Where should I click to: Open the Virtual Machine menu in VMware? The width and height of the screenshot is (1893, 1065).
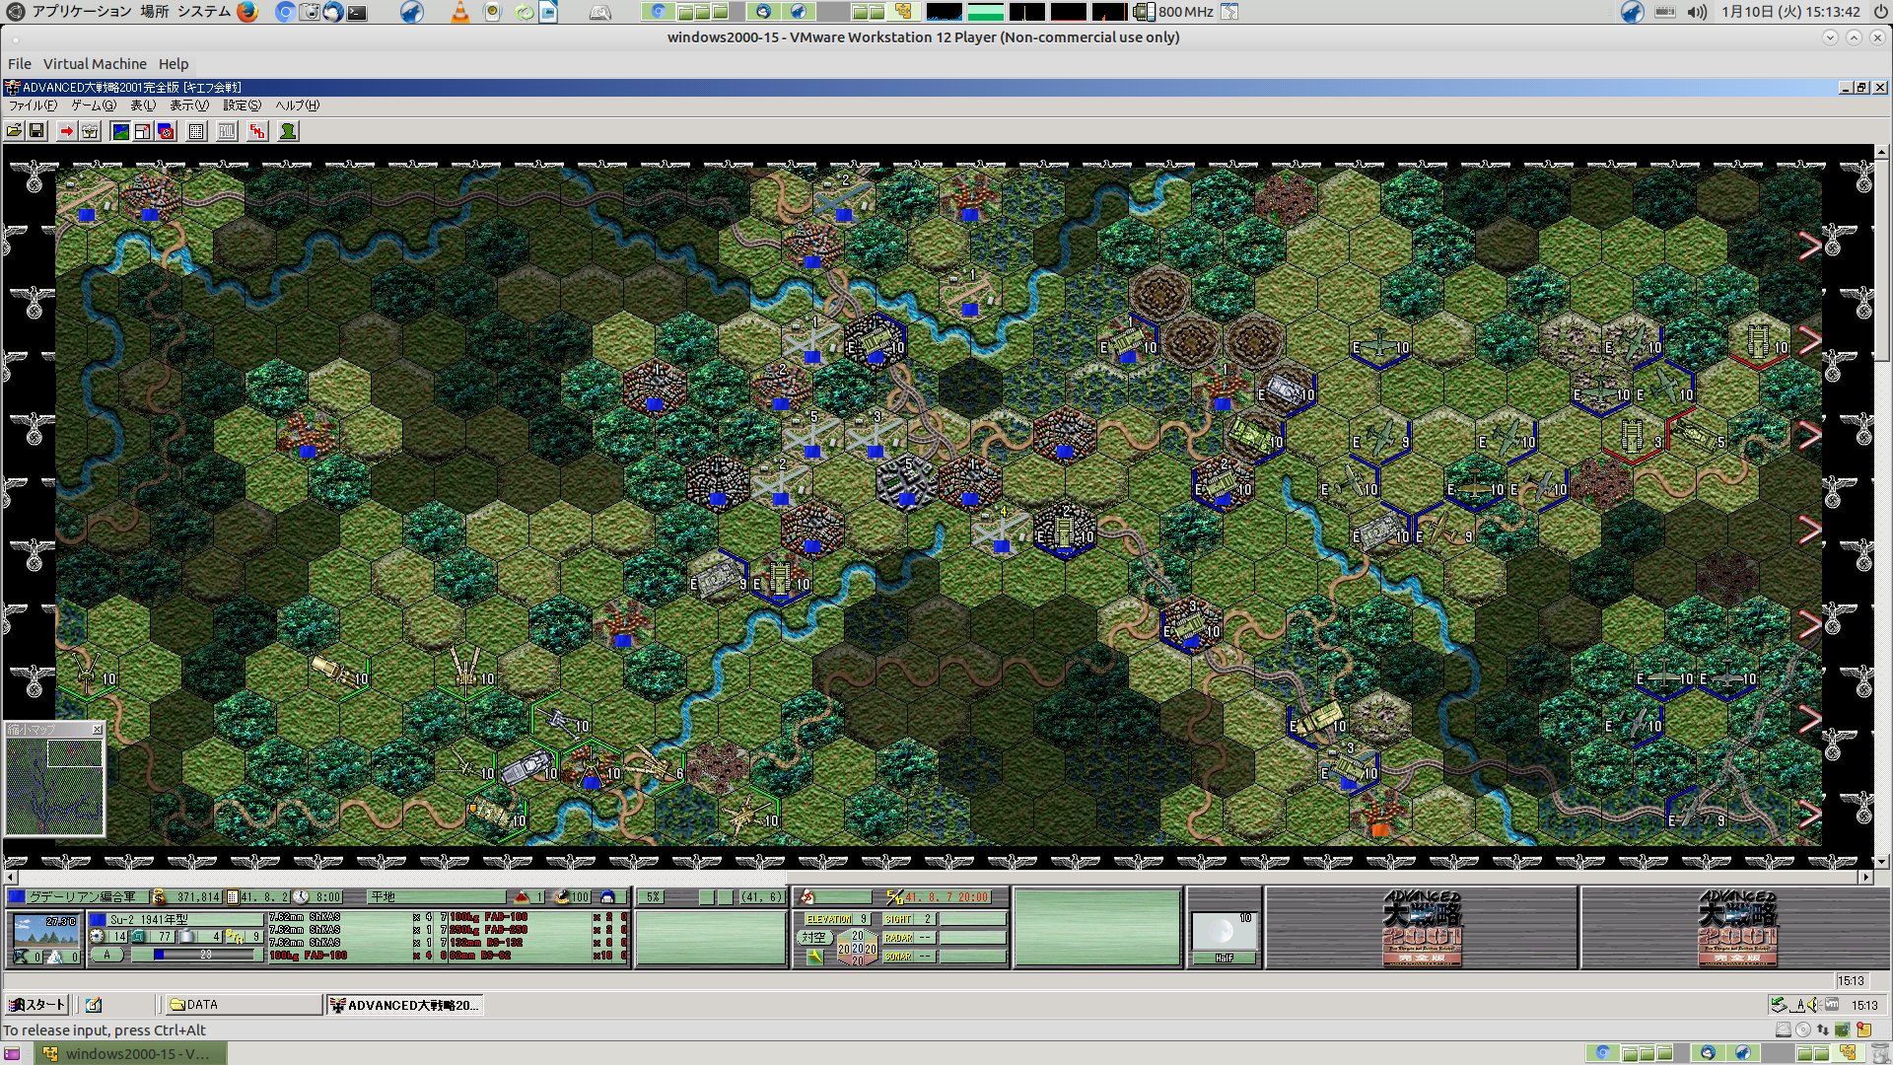click(x=95, y=64)
